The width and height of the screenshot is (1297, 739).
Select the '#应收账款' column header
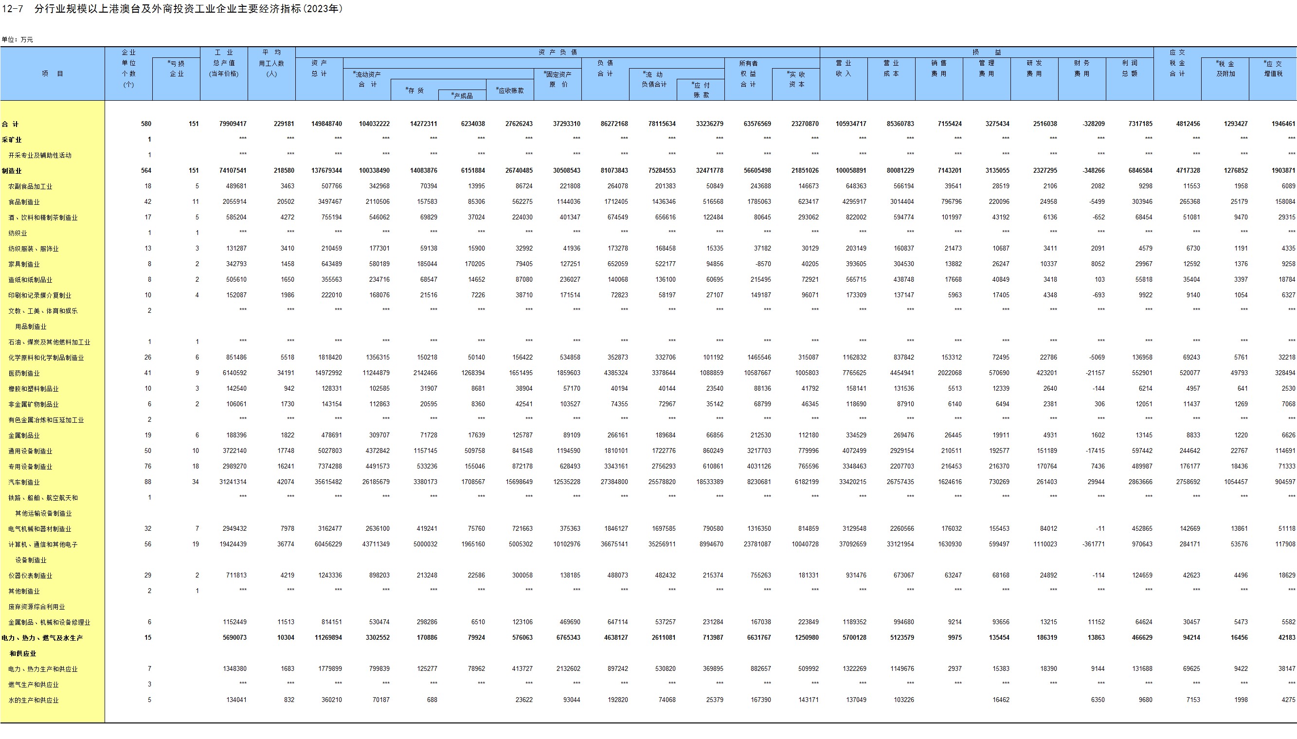click(510, 90)
